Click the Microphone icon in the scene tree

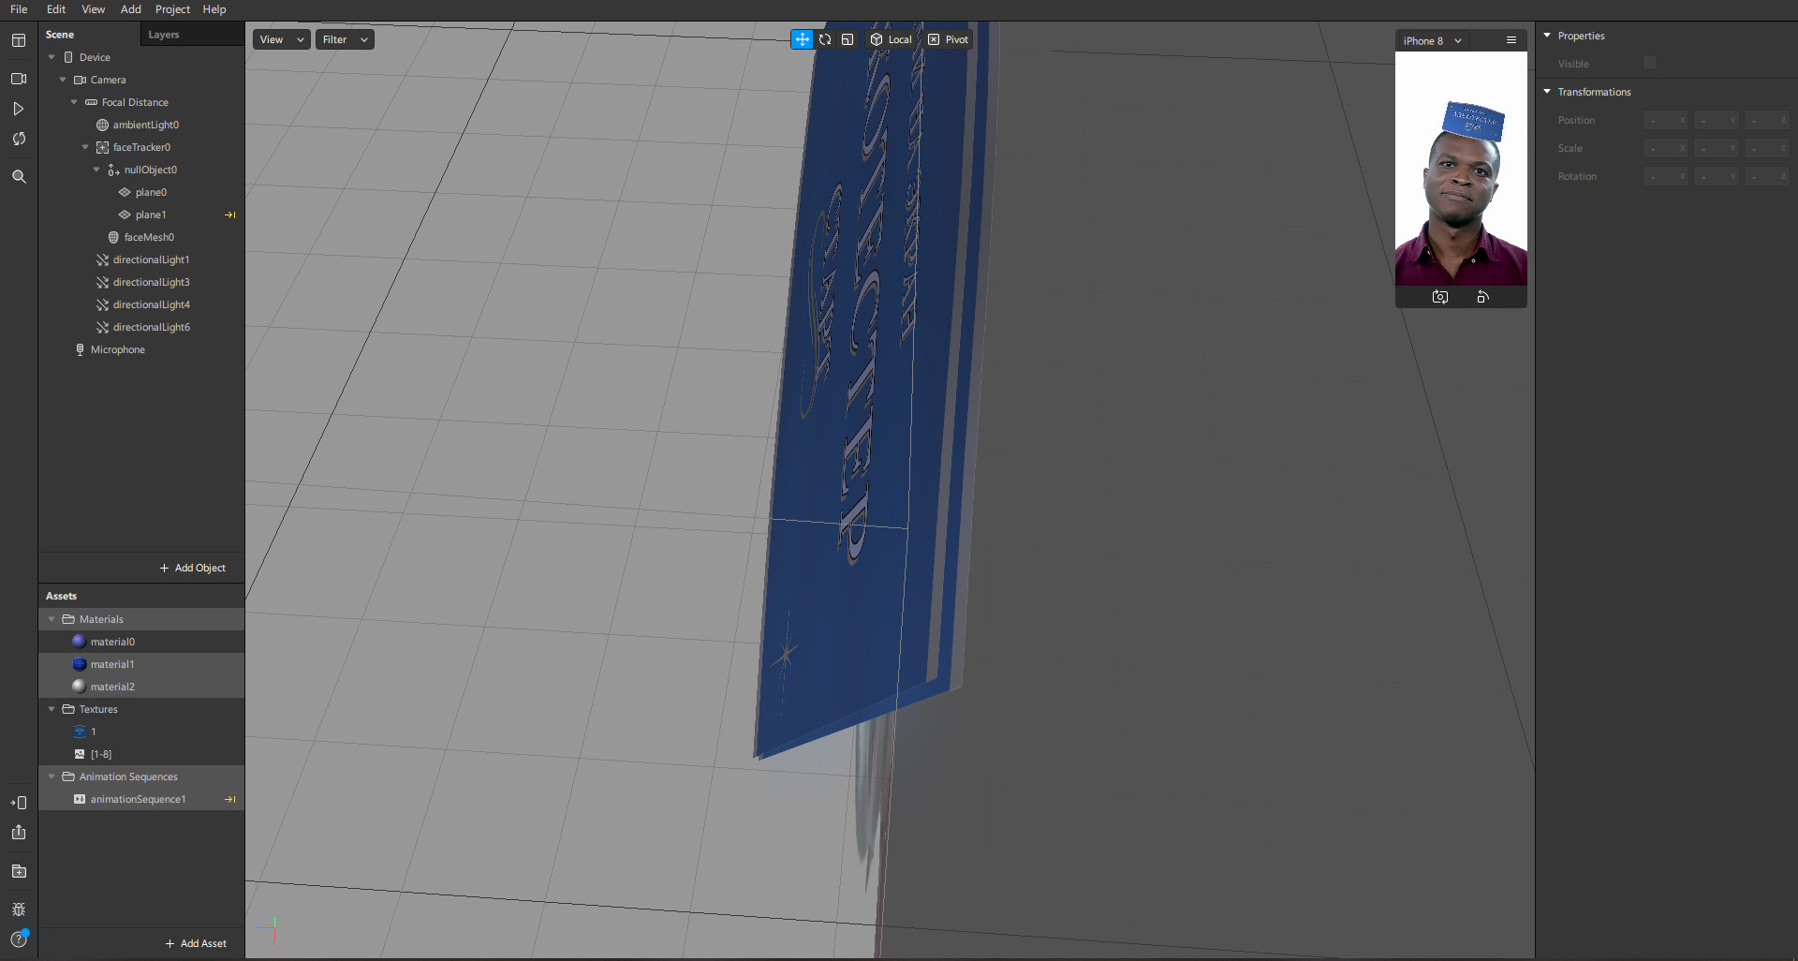coord(80,349)
